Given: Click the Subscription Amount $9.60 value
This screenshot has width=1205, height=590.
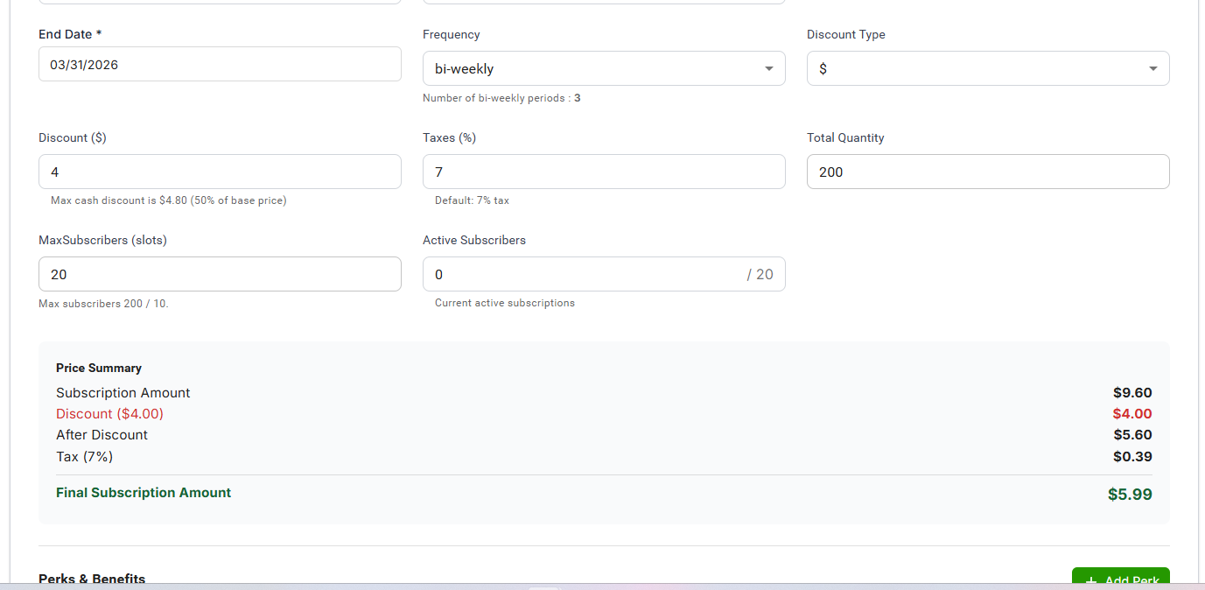Looking at the screenshot, I should (x=1132, y=393).
